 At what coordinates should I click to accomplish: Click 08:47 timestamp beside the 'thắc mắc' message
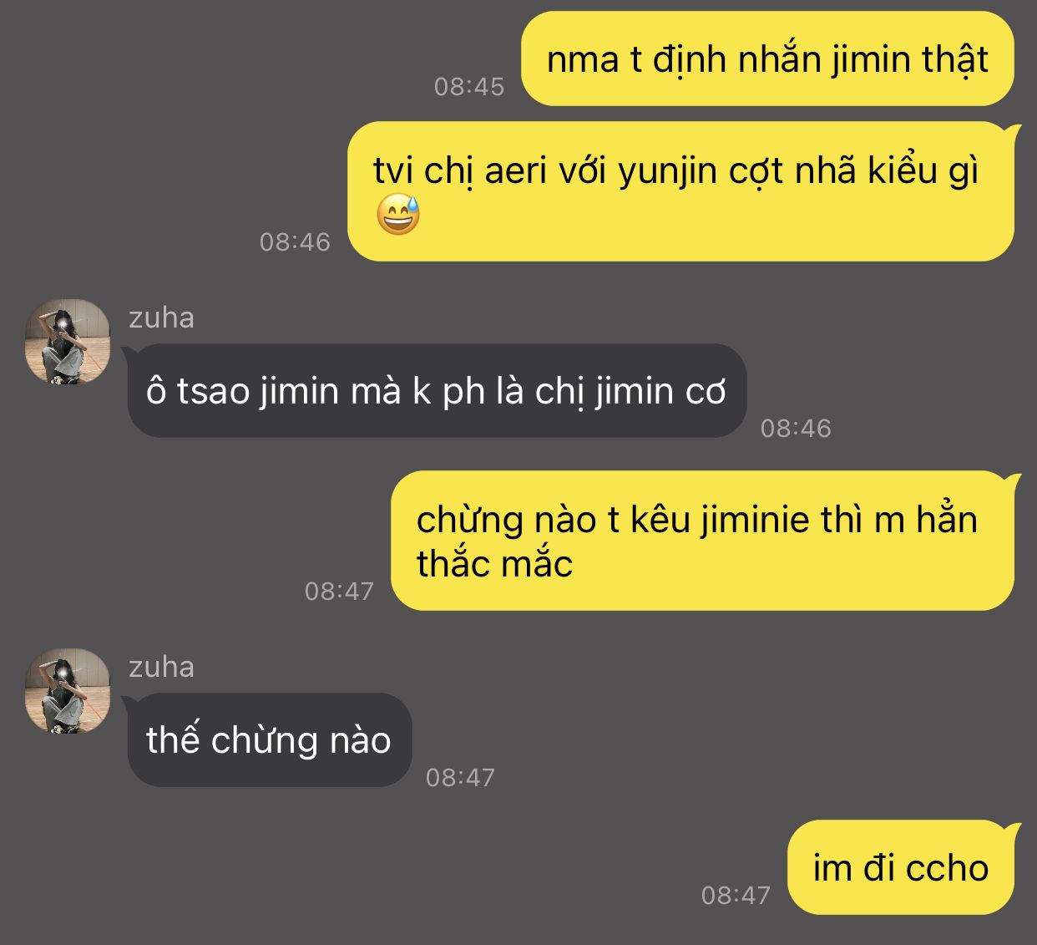339,592
